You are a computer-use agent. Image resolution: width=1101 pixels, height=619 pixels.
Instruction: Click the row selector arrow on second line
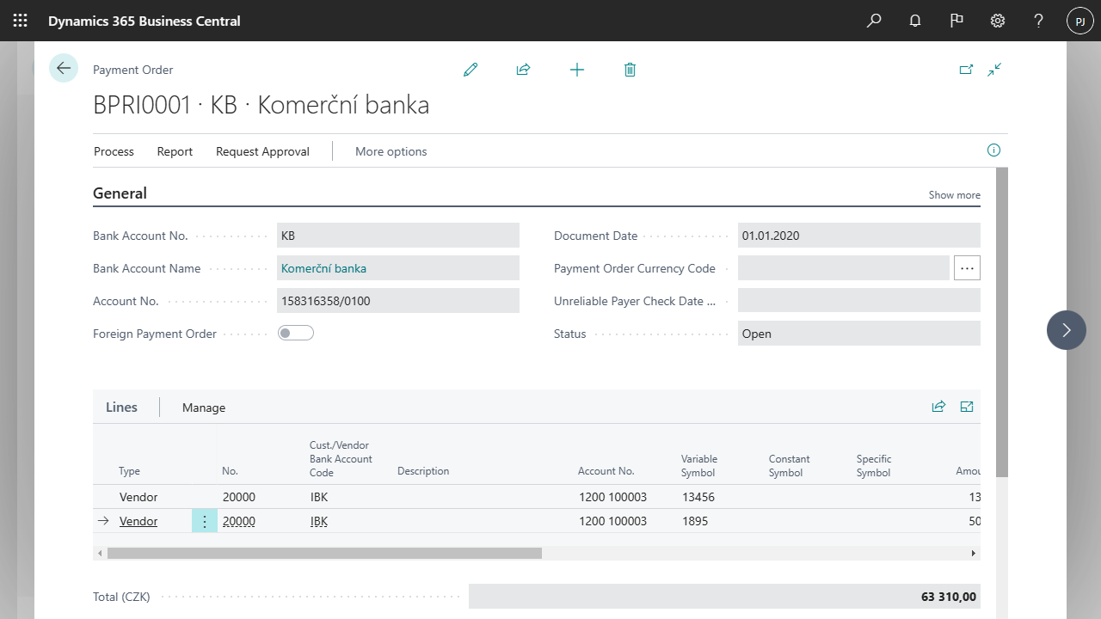tap(103, 521)
